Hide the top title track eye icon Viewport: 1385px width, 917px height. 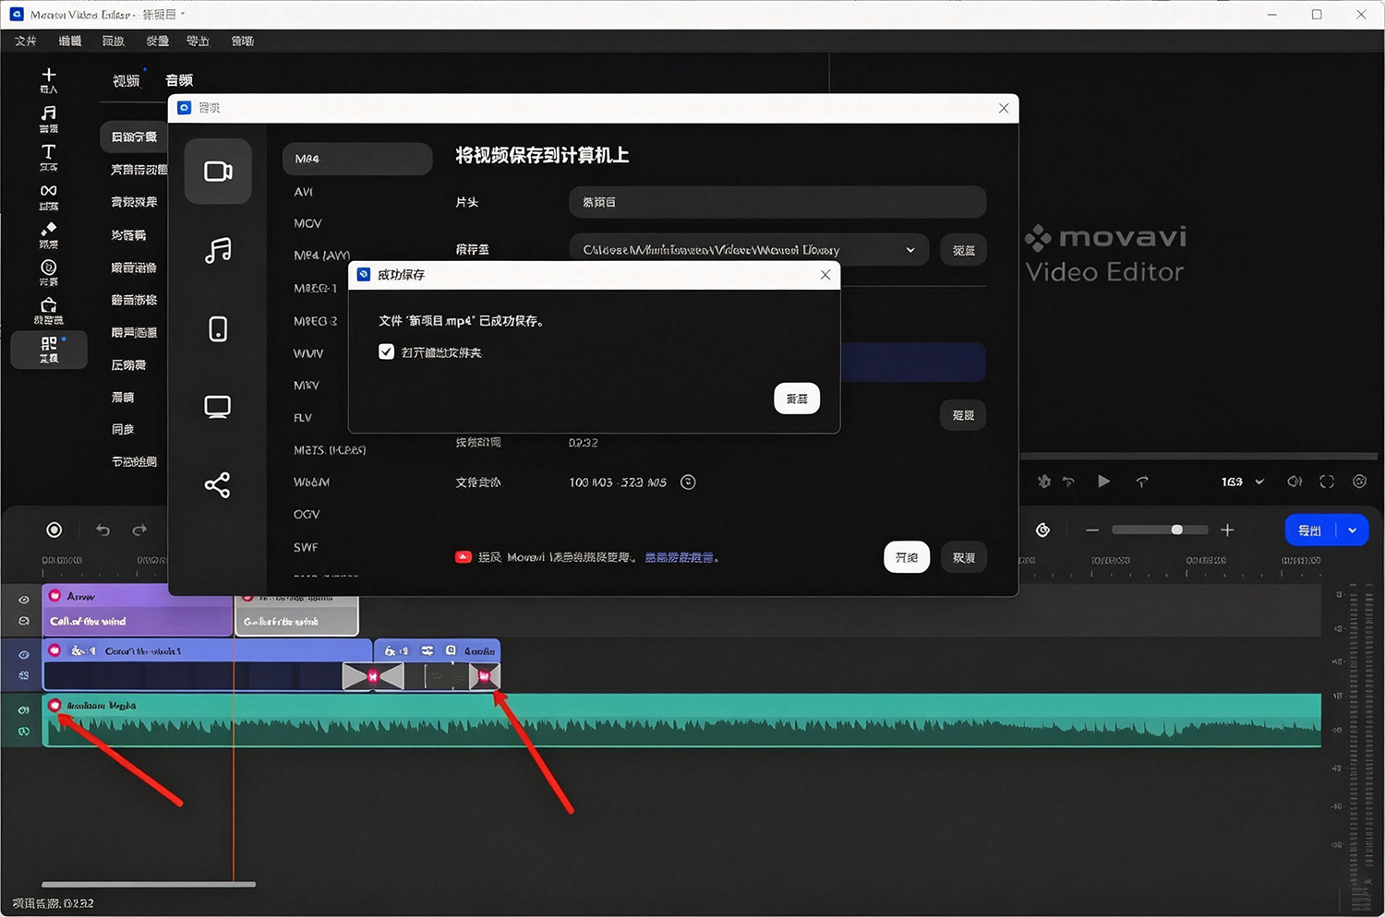[24, 600]
